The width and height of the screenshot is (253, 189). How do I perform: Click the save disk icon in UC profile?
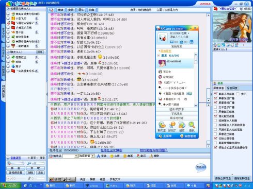click(x=191, y=42)
